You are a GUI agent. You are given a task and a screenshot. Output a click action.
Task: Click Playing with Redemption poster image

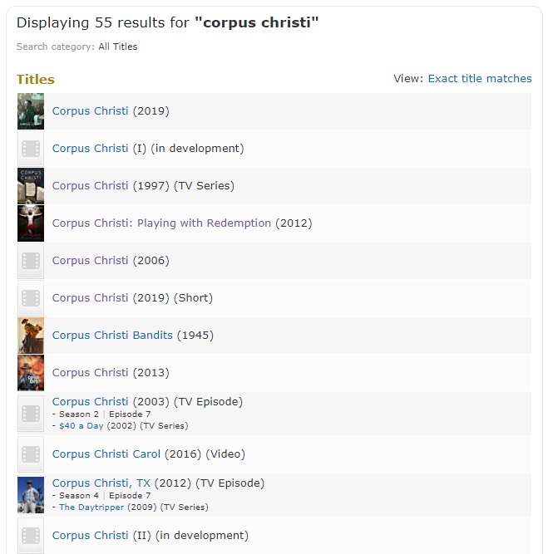coord(31,223)
